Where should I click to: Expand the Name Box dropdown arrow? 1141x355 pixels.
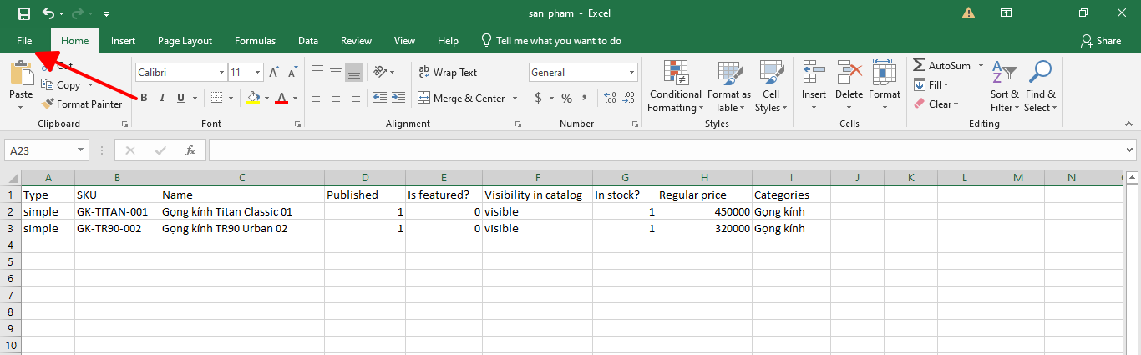(81, 150)
